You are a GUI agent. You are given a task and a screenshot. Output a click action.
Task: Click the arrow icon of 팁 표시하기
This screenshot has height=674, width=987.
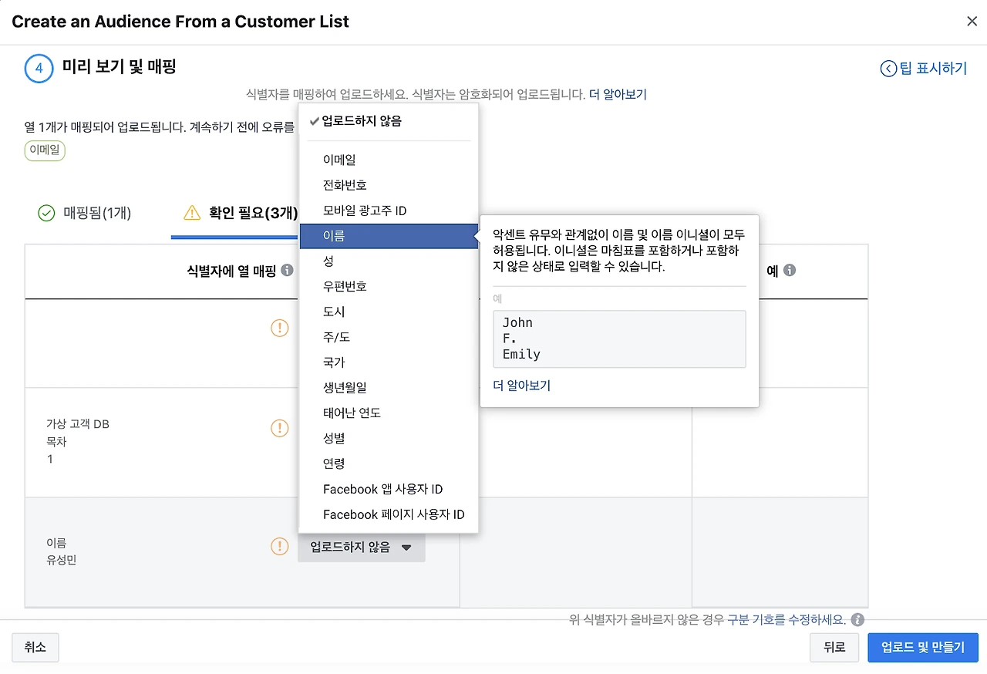point(888,69)
